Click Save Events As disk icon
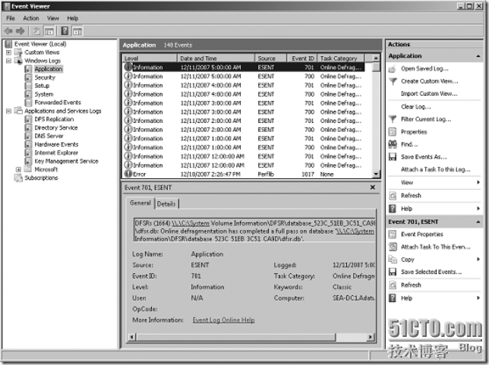 (393, 157)
